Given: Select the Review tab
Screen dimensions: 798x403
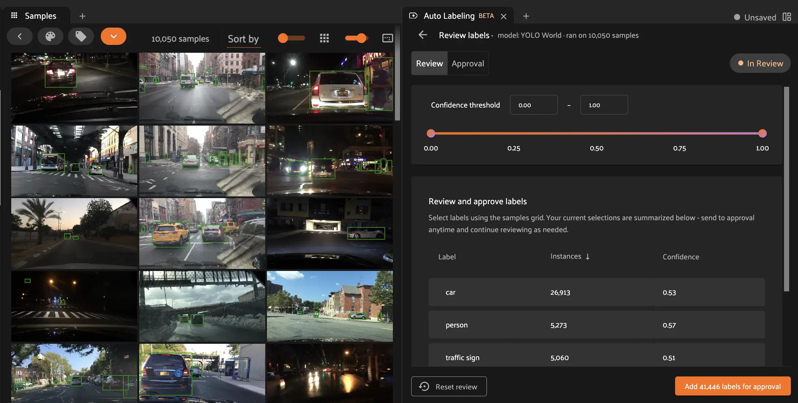Looking at the screenshot, I should tap(429, 63).
